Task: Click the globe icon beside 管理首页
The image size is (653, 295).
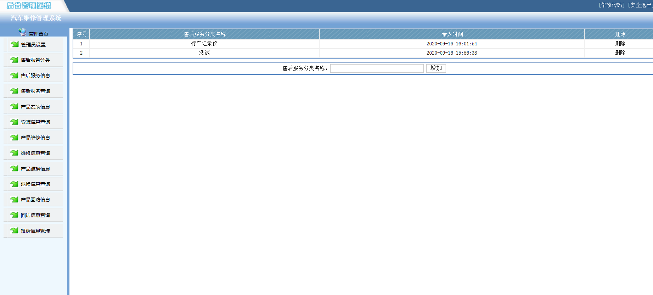Action: [x=22, y=32]
